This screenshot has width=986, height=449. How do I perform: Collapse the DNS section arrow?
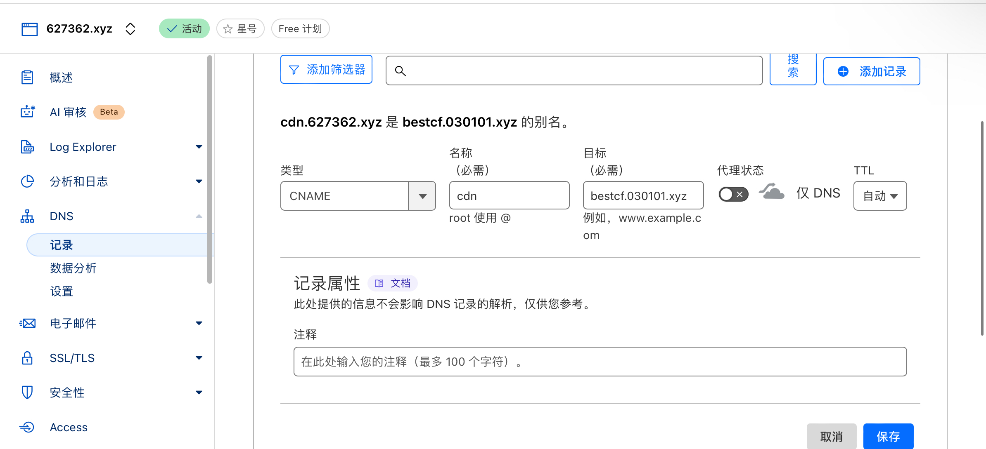tap(199, 216)
